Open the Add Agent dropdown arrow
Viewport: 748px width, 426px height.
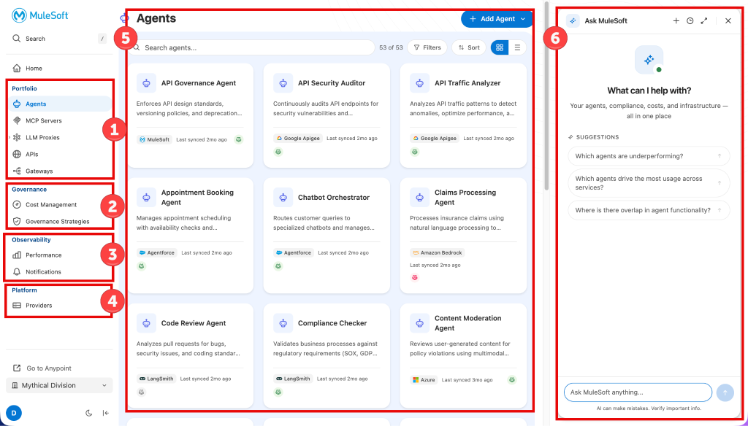[523, 19]
